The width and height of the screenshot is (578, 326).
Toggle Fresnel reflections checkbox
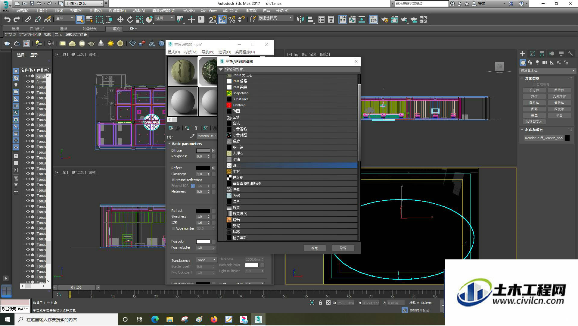(x=173, y=180)
